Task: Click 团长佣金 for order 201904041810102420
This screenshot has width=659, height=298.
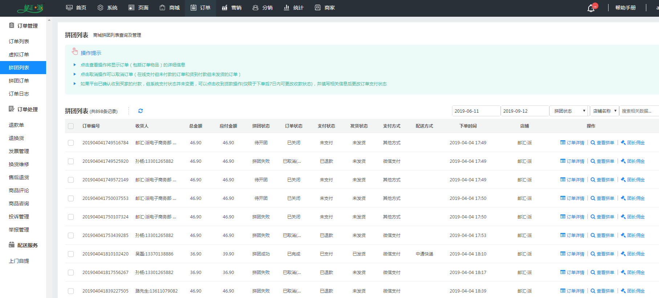Action: pyautogui.click(x=633, y=254)
